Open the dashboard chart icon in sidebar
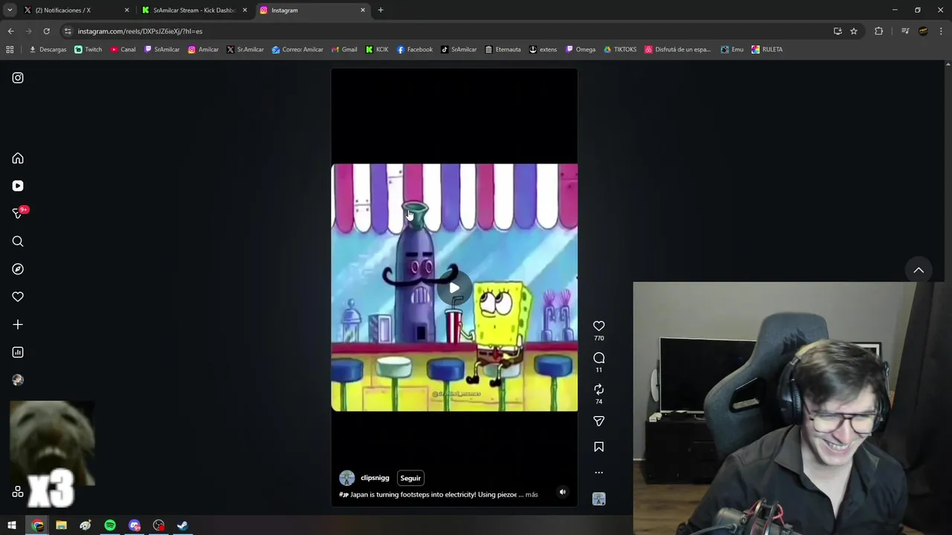The height and width of the screenshot is (535, 952). 18,352
